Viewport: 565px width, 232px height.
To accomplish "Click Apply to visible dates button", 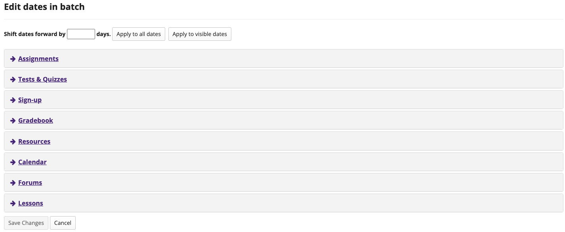I will pos(200,34).
